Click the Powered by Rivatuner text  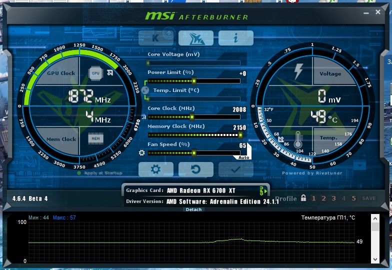point(312,173)
